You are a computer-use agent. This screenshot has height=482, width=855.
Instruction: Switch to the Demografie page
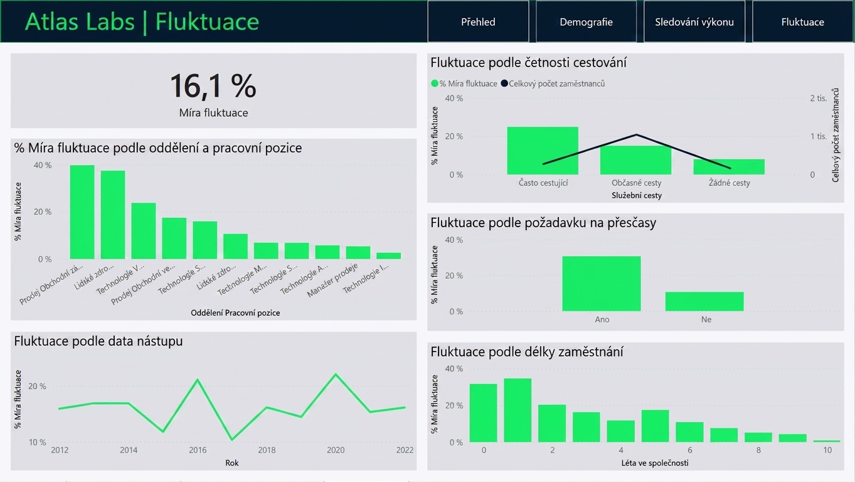[586, 21]
